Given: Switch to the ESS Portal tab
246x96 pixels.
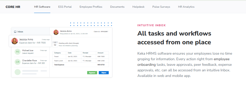Looking at the screenshot, I should click(x=65, y=7).
